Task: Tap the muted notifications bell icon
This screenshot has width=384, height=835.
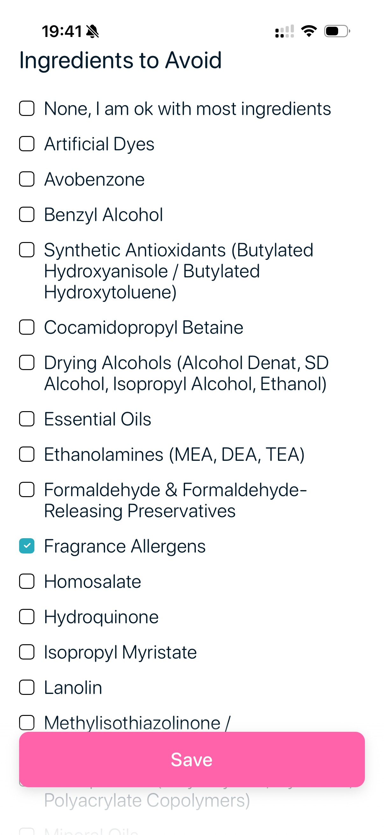Action: [x=92, y=31]
